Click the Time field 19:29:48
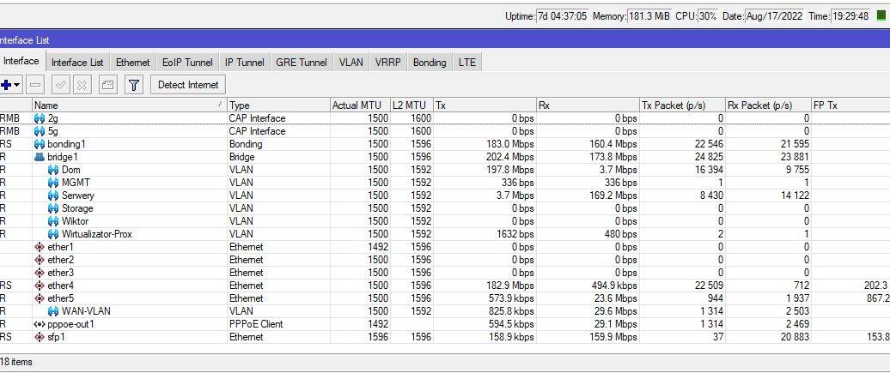Viewport: 890px width, 373px height. (850, 16)
